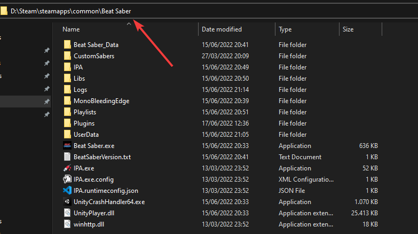Select the IPA.runtimeconfig.json file name
The height and width of the screenshot is (234, 418).
point(106,191)
